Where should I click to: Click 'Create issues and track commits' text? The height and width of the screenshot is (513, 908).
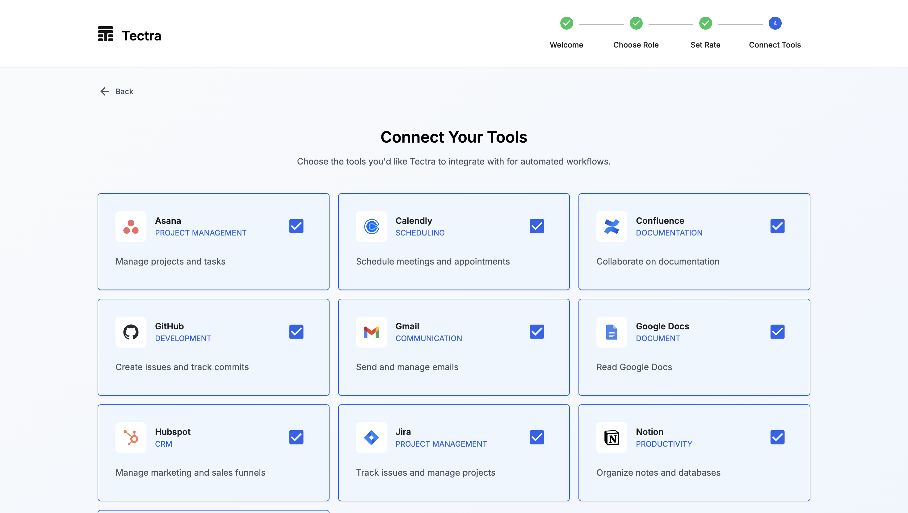pyautogui.click(x=182, y=367)
